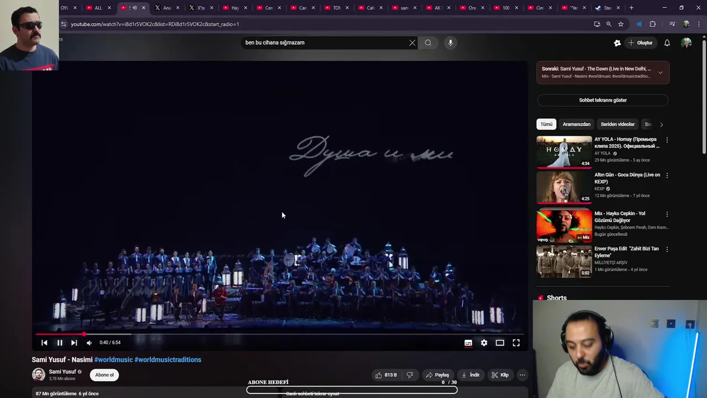Open the #worldmusictraditions hashtag
This screenshot has height=398, width=707.
tap(168, 360)
